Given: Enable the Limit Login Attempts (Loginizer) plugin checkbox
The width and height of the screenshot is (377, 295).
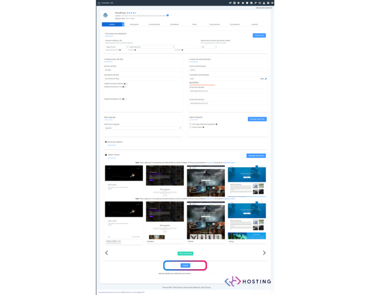Looking at the screenshot, I should pos(190,124).
